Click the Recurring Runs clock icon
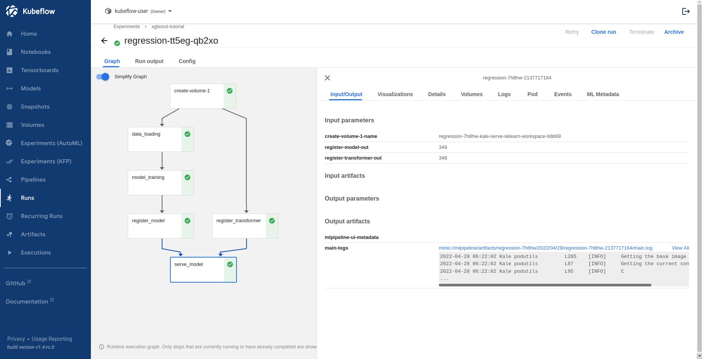The image size is (702, 359). click(10, 216)
